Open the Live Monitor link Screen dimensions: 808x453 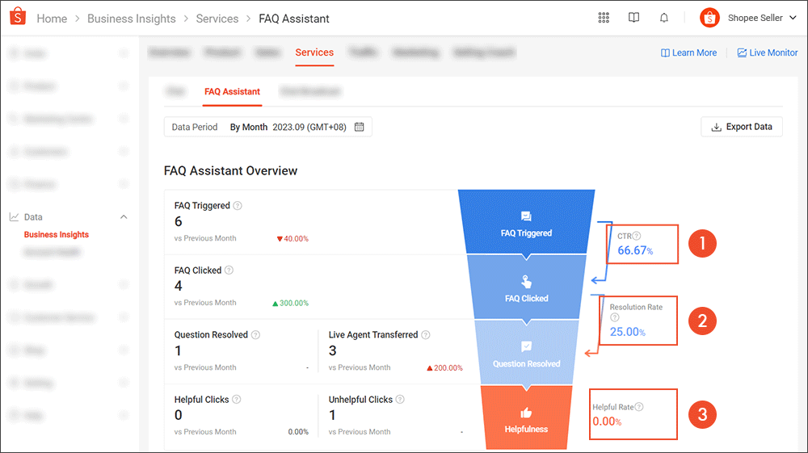click(768, 52)
